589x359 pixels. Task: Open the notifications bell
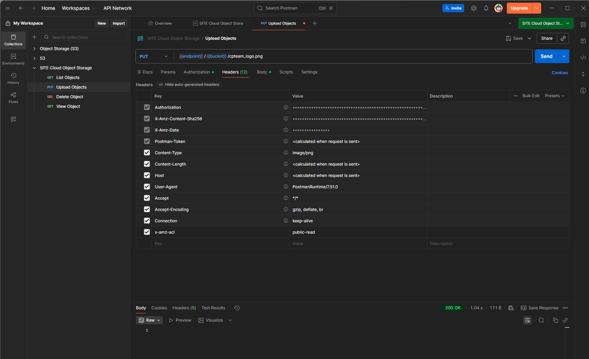[486, 8]
